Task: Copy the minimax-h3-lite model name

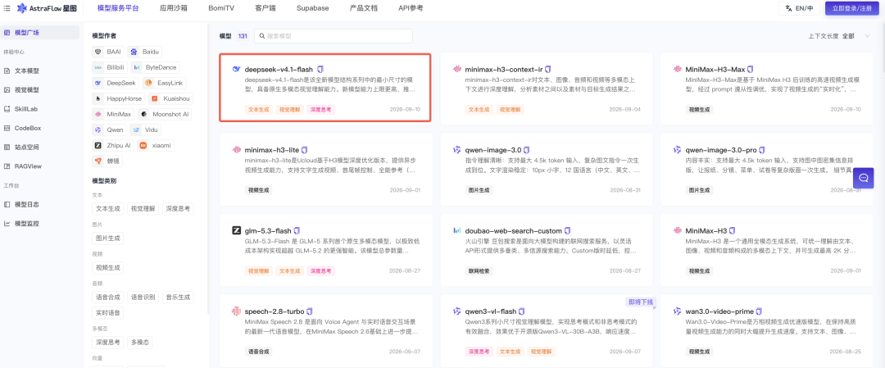Action: coord(305,149)
